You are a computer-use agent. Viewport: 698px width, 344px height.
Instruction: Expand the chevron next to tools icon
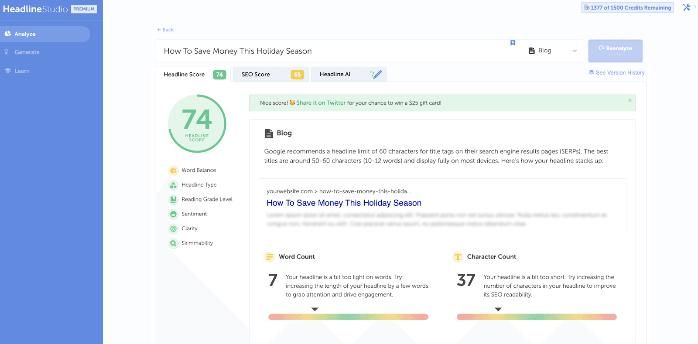point(695,7)
